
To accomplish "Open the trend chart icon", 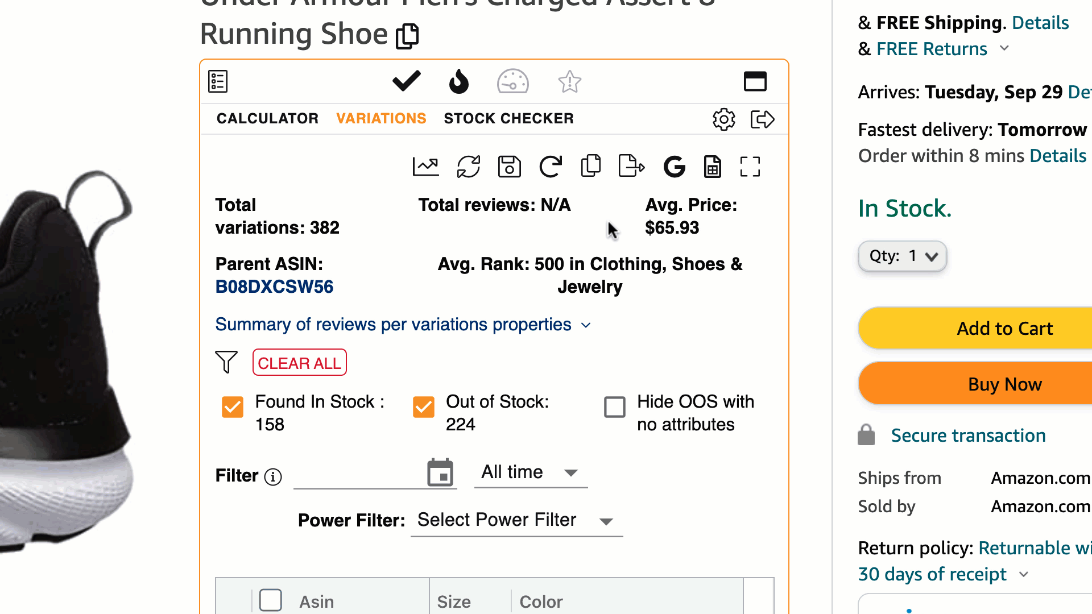I will (x=425, y=167).
